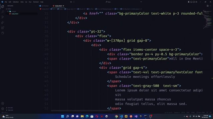Open the Chat app on taskbar

(x=77, y=116)
